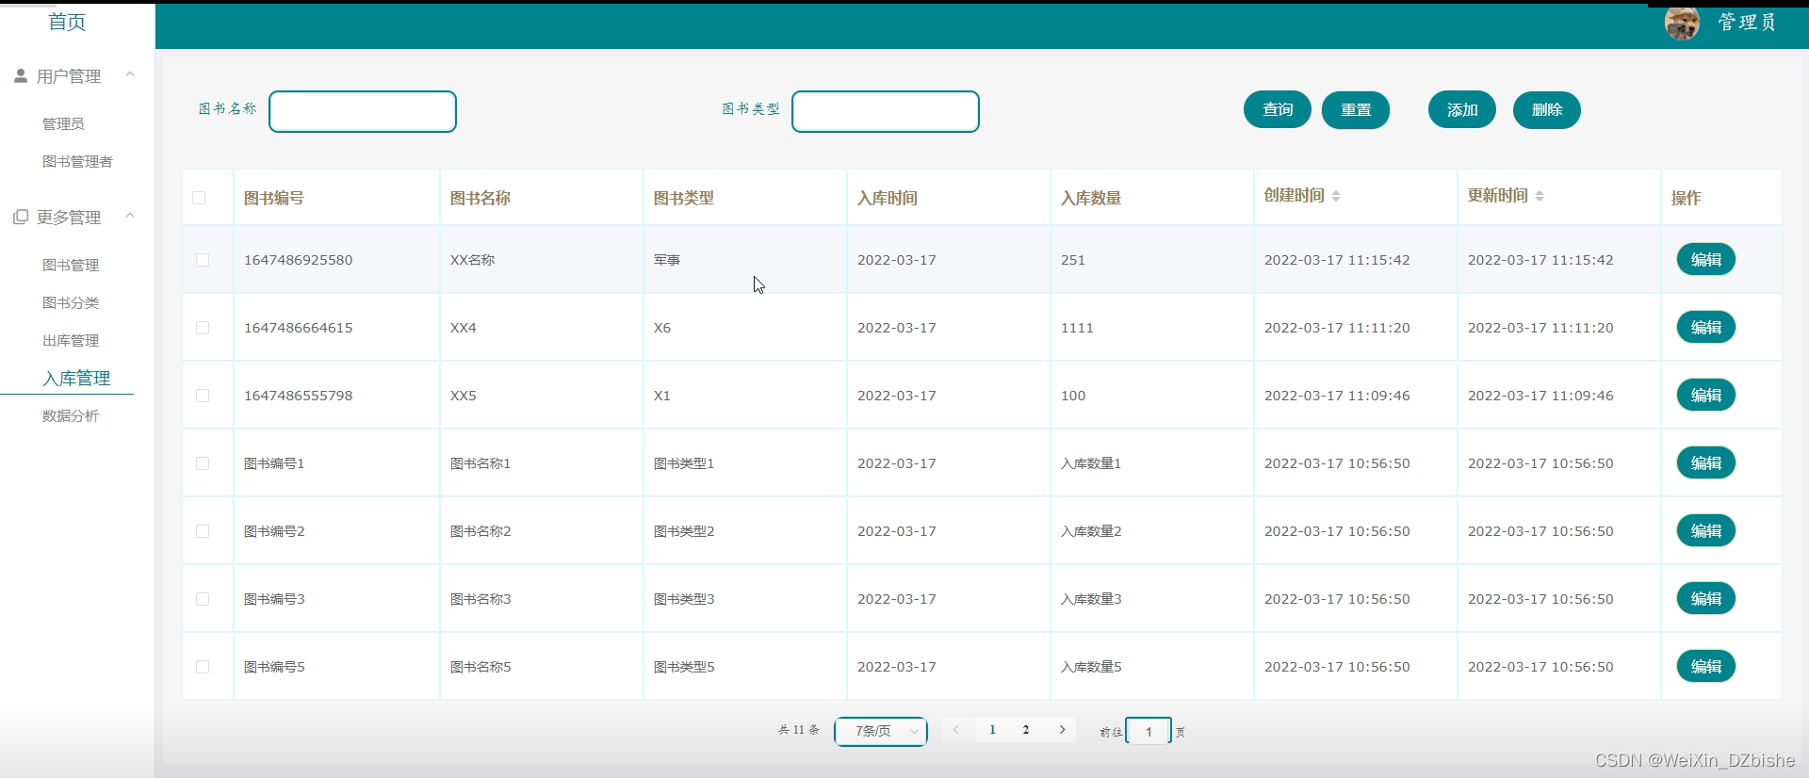The height and width of the screenshot is (778, 1809).
Task: Check the row 1647486925580 checkbox
Action: point(203,260)
